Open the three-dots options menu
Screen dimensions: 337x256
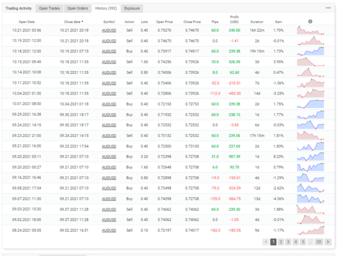pos(328,8)
